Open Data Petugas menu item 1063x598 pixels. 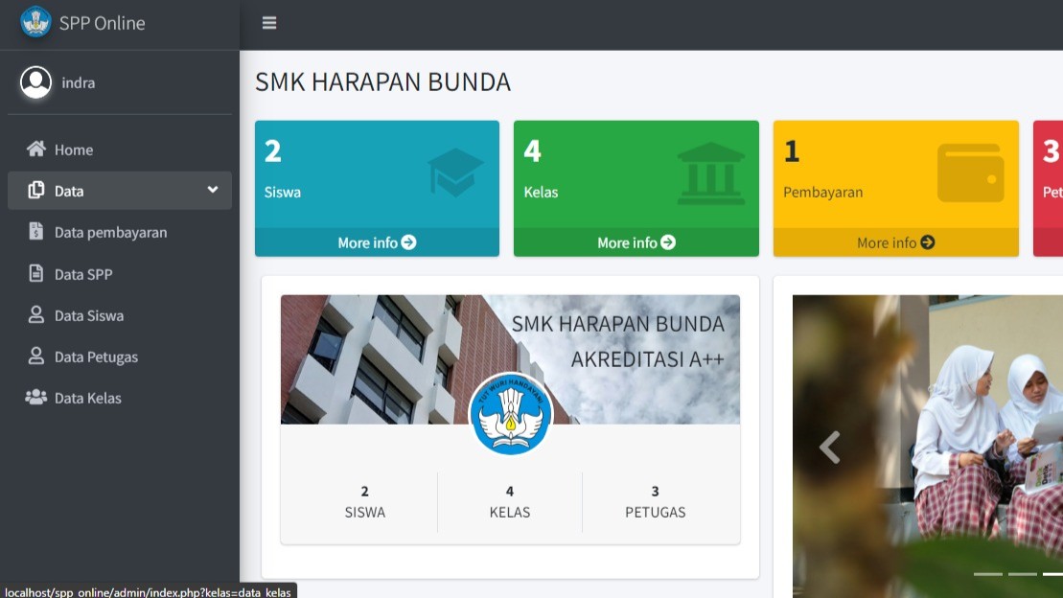(119, 356)
